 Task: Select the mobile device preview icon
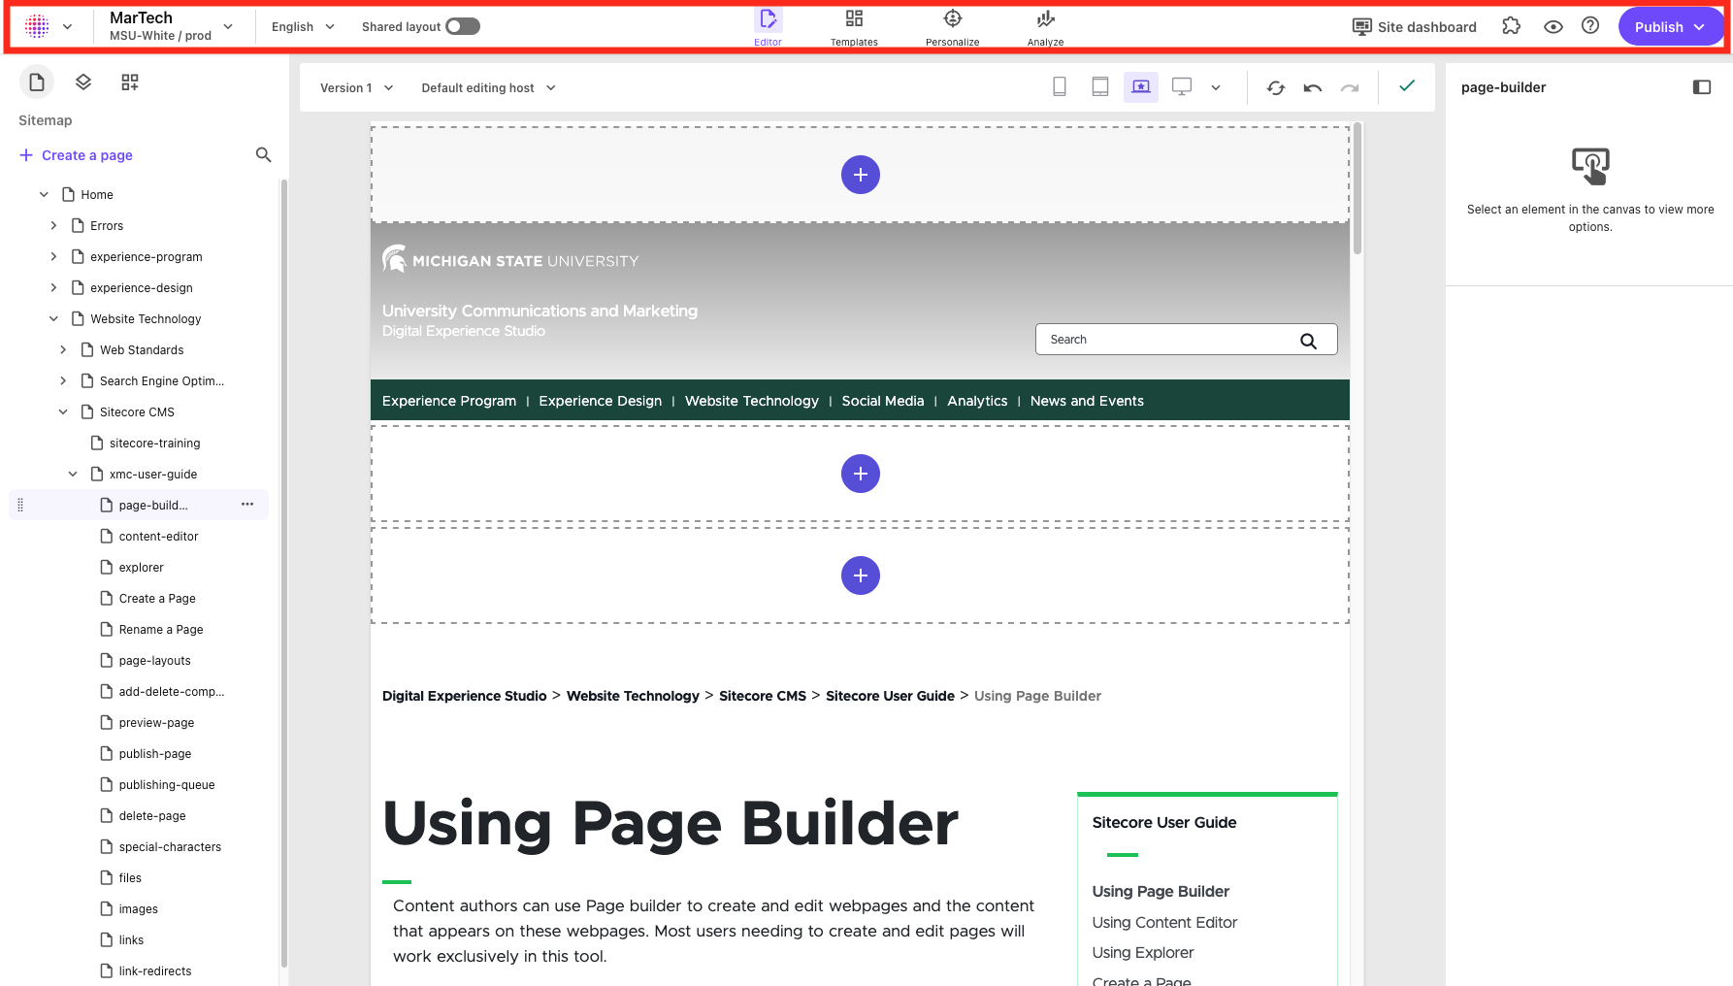click(1059, 86)
